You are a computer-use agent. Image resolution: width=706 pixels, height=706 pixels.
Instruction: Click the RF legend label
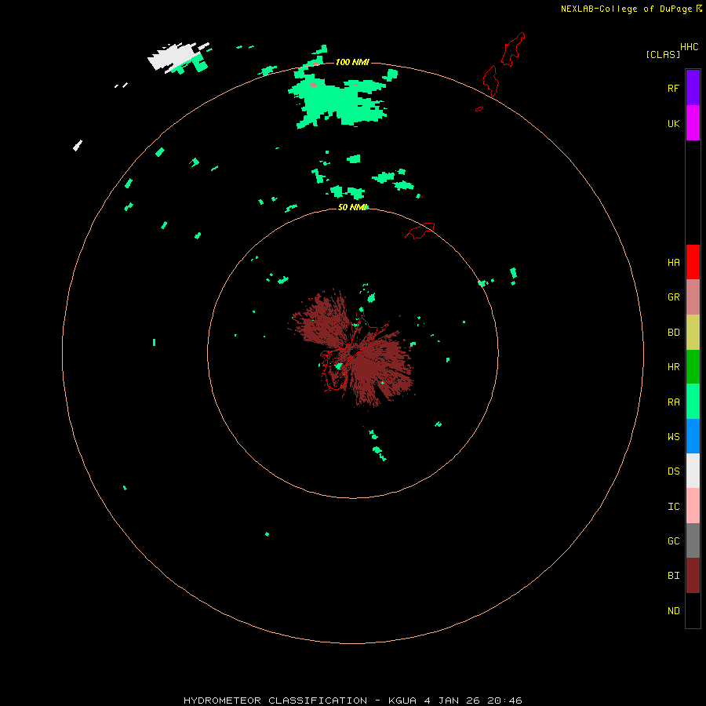click(673, 88)
